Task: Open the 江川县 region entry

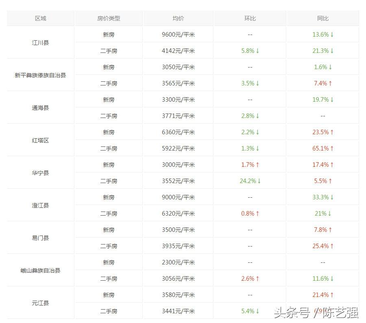Action: [40, 43]
